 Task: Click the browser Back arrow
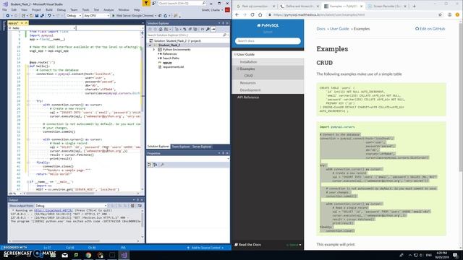point(237,14)
